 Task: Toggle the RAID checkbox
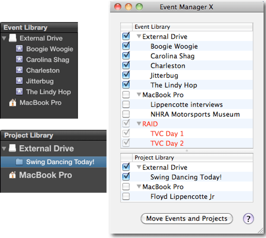click(126, 124)
